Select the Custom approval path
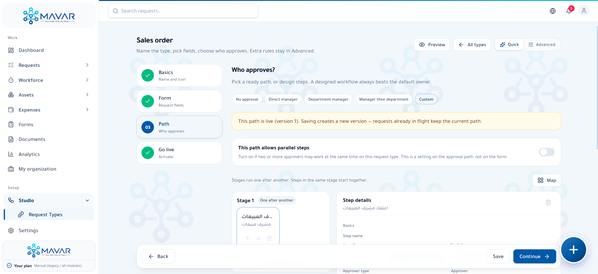598x274 pixels. click(426, 99)
